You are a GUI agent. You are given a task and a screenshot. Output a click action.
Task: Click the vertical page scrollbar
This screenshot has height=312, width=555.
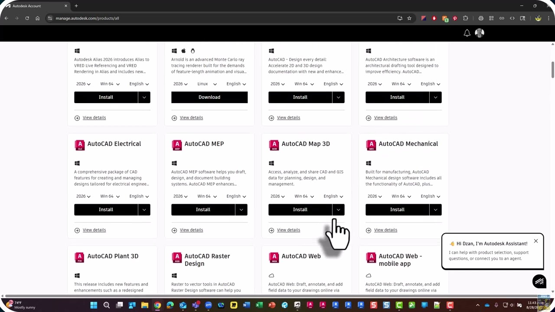[x=552, y=70]
